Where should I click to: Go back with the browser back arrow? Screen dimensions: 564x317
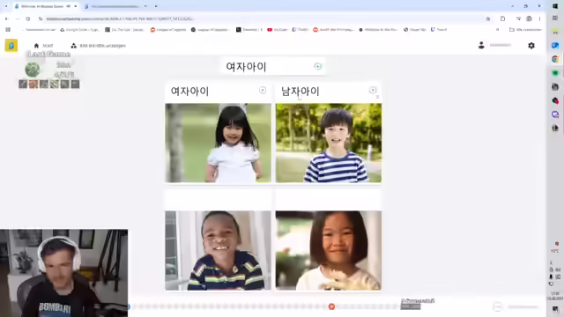7,18
